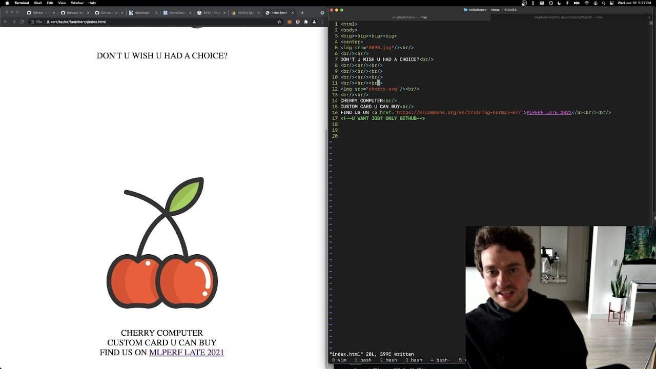Select tmux window 1 bash in status bar
This screenshot has height=369, width=656.
363,360
